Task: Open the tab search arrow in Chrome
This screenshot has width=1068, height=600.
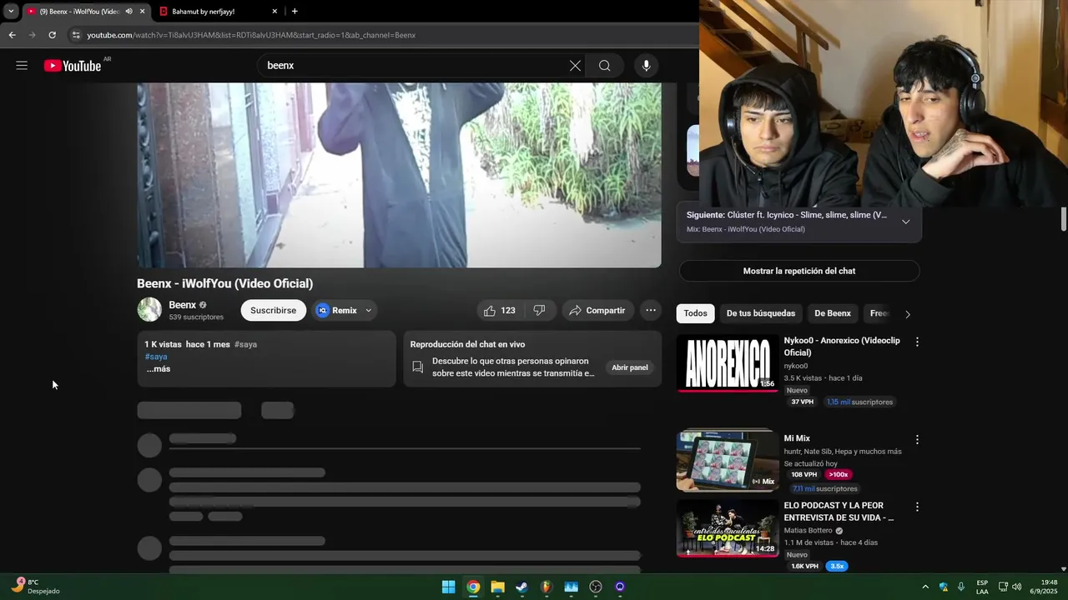Action: tap(11, 12)
